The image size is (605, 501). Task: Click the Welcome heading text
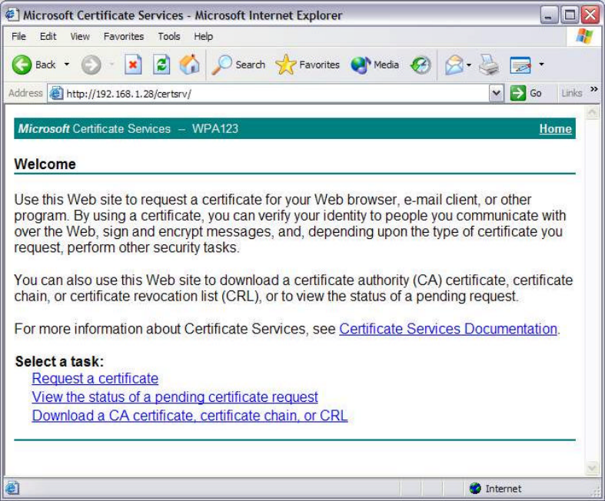[x=45, y=164]
